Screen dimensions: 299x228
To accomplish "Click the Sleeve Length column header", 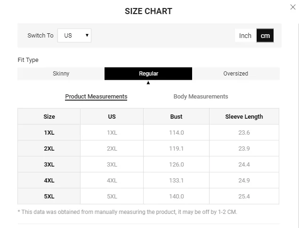I will pyautogui.click(x=244, y=116).
